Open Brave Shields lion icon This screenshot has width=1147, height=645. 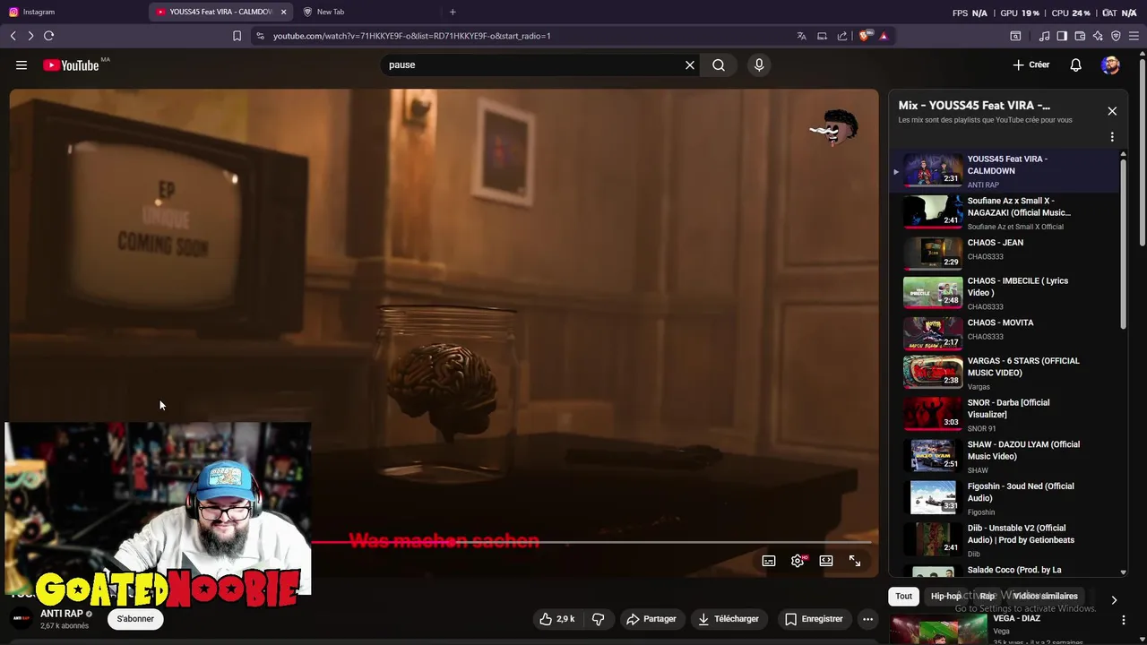[x=865, y=36]
